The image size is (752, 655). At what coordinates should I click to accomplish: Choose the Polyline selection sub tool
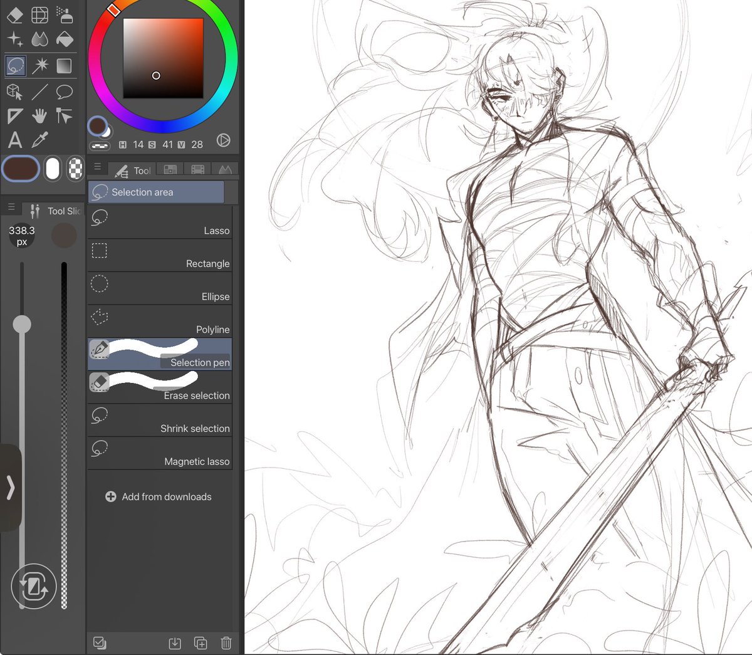pyautogui.click(x=160, y=322)
